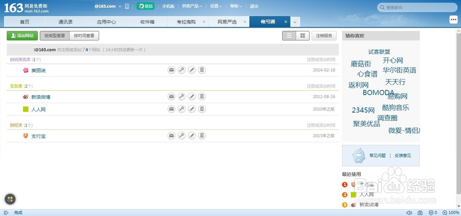Switch to list view layout

289,36
